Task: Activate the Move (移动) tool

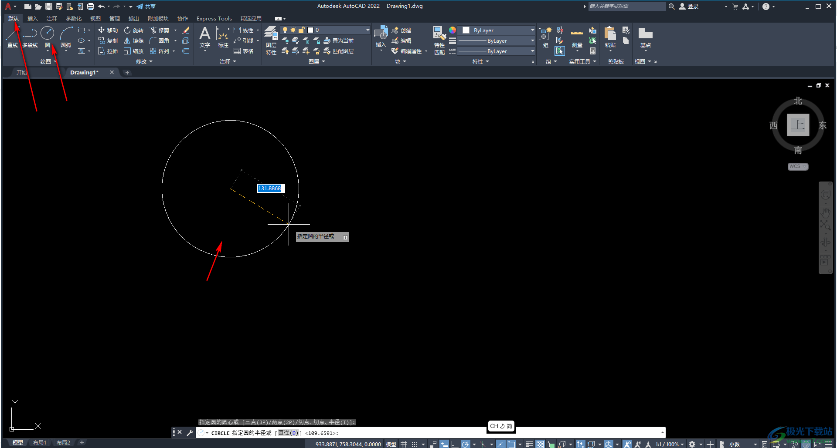Action: (108, 30)
